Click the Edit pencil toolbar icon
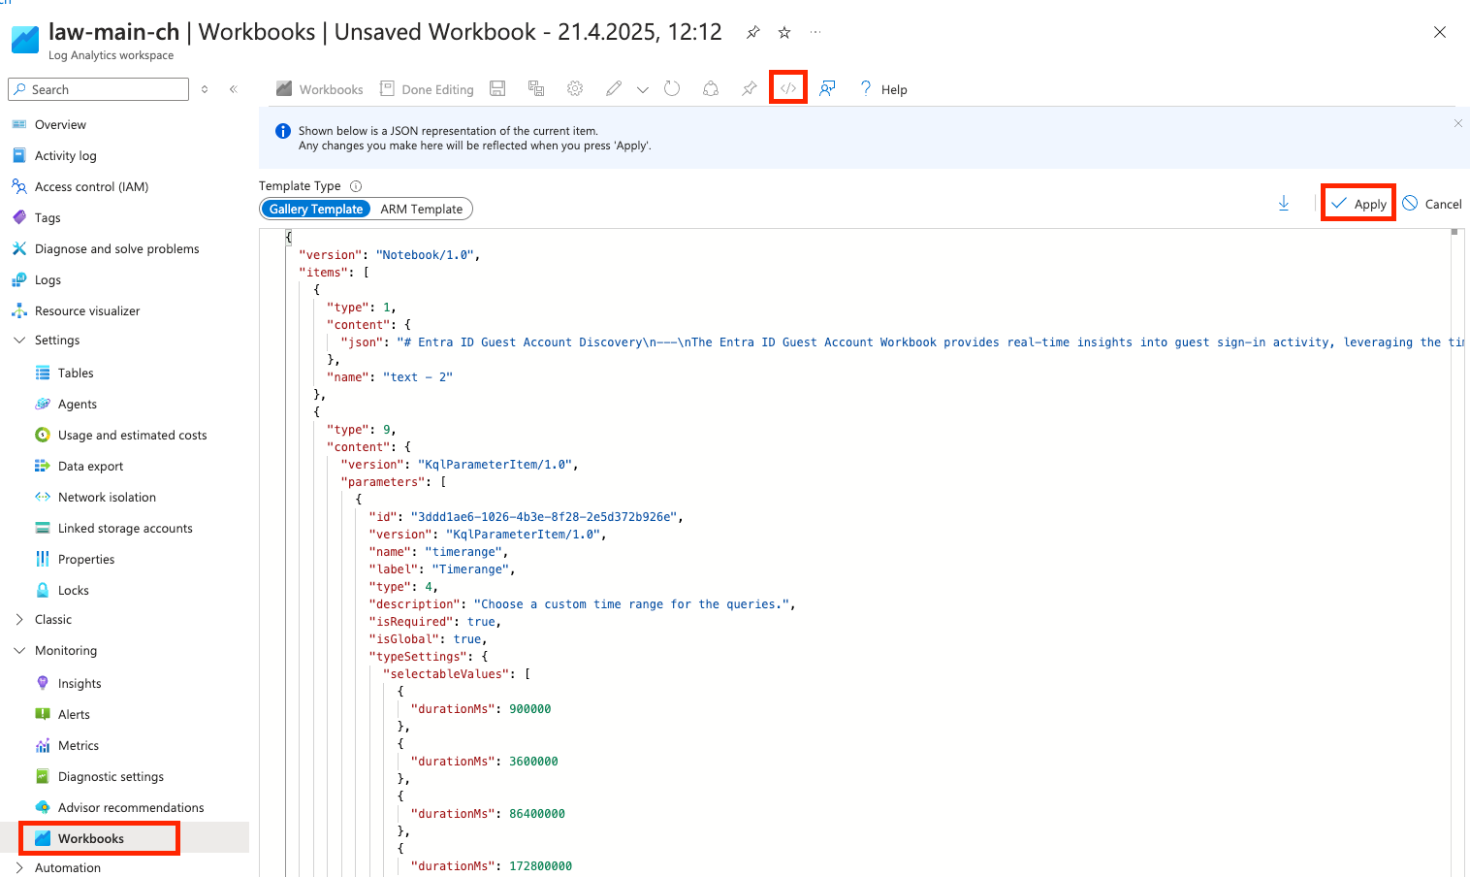 point(614,88)
